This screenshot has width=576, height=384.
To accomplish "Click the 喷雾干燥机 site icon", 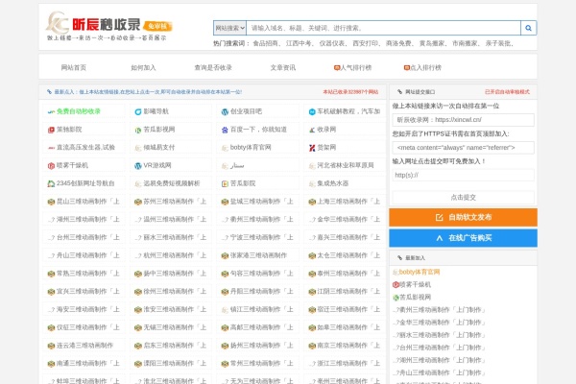I will coord(51,165).
